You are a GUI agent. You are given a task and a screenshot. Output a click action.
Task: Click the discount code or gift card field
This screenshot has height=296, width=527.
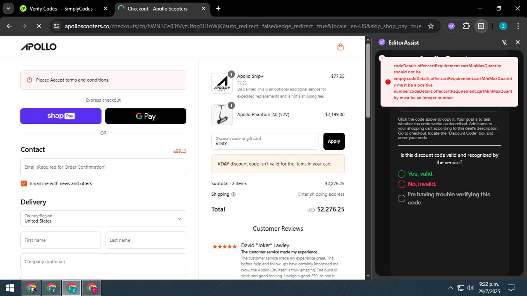(x=265, y=141)
